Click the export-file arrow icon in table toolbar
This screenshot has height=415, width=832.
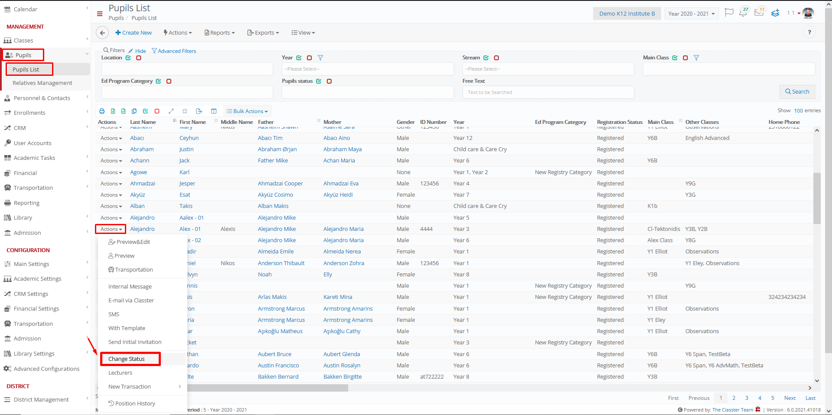[199, 111]
